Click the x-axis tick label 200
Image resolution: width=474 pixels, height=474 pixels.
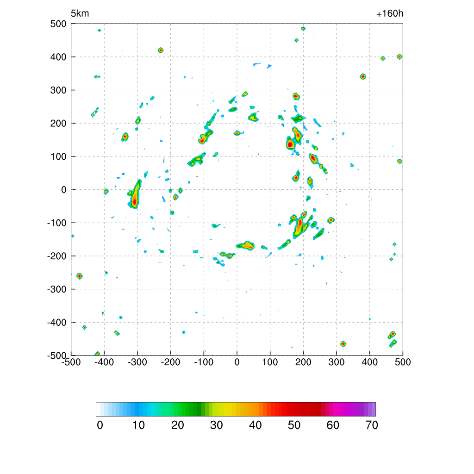[x=303, y=362]
